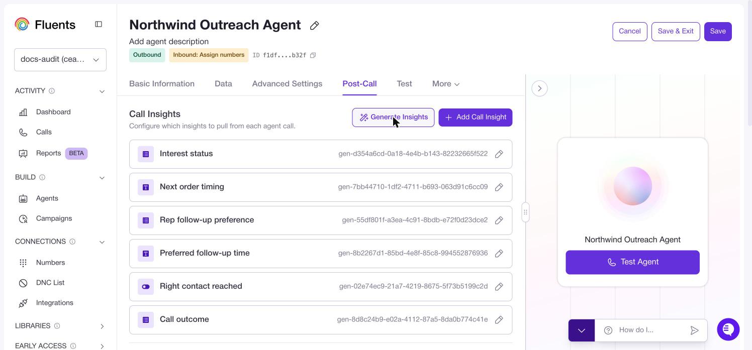Send the How do I question

[694, 330]
